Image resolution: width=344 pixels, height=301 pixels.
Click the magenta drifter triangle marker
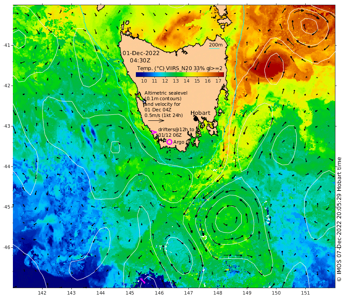(x=154, y=132)
